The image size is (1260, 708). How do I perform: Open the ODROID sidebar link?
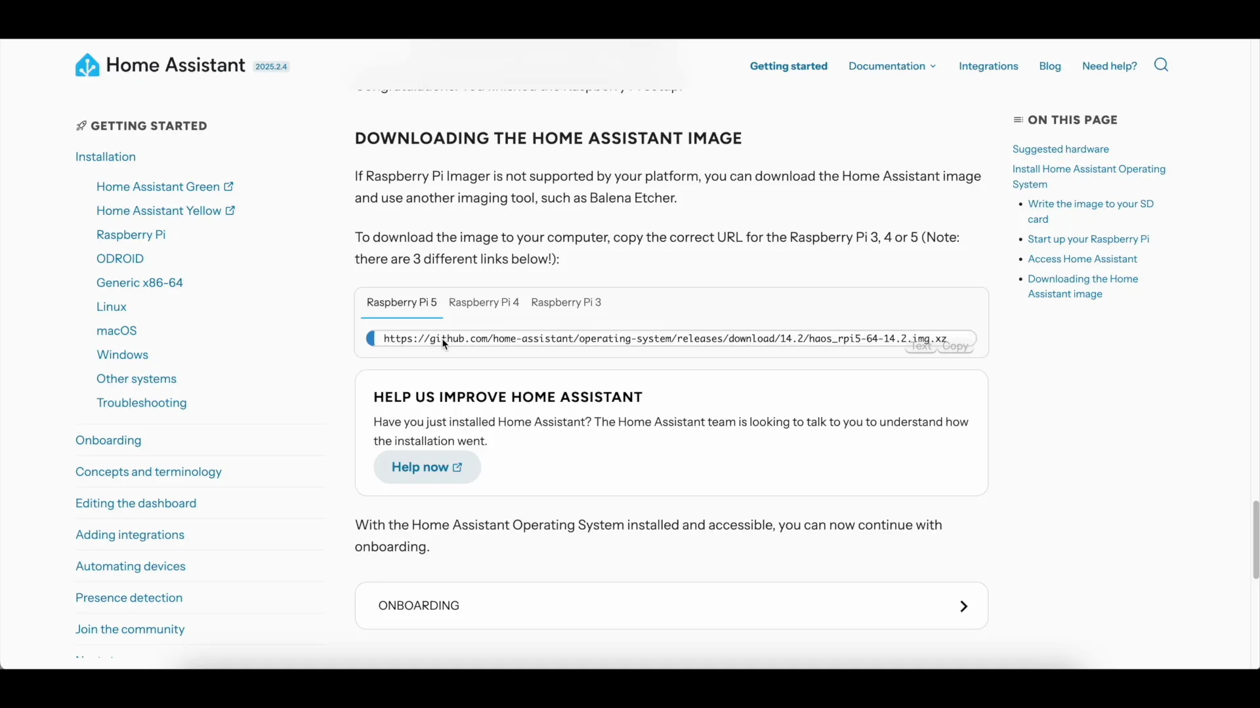pos(120,259)
